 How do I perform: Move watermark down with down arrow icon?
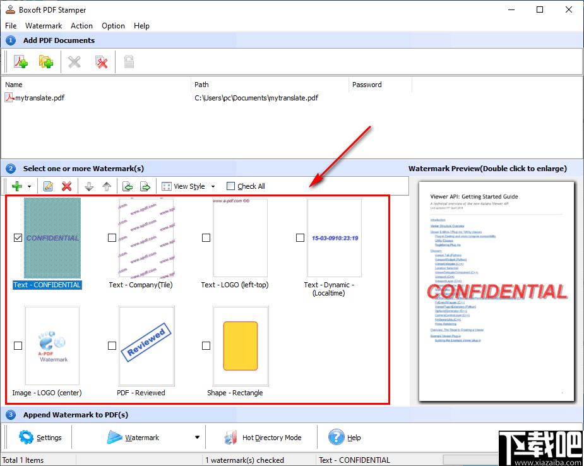[x=88, y=186]
